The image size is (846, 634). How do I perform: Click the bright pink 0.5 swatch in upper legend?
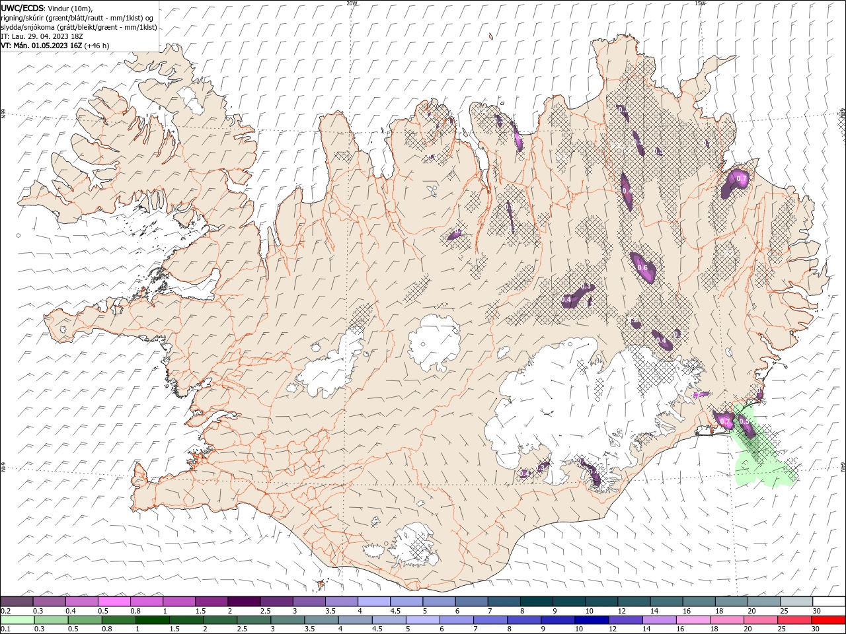pyautogui.click(x=114, y=601)
